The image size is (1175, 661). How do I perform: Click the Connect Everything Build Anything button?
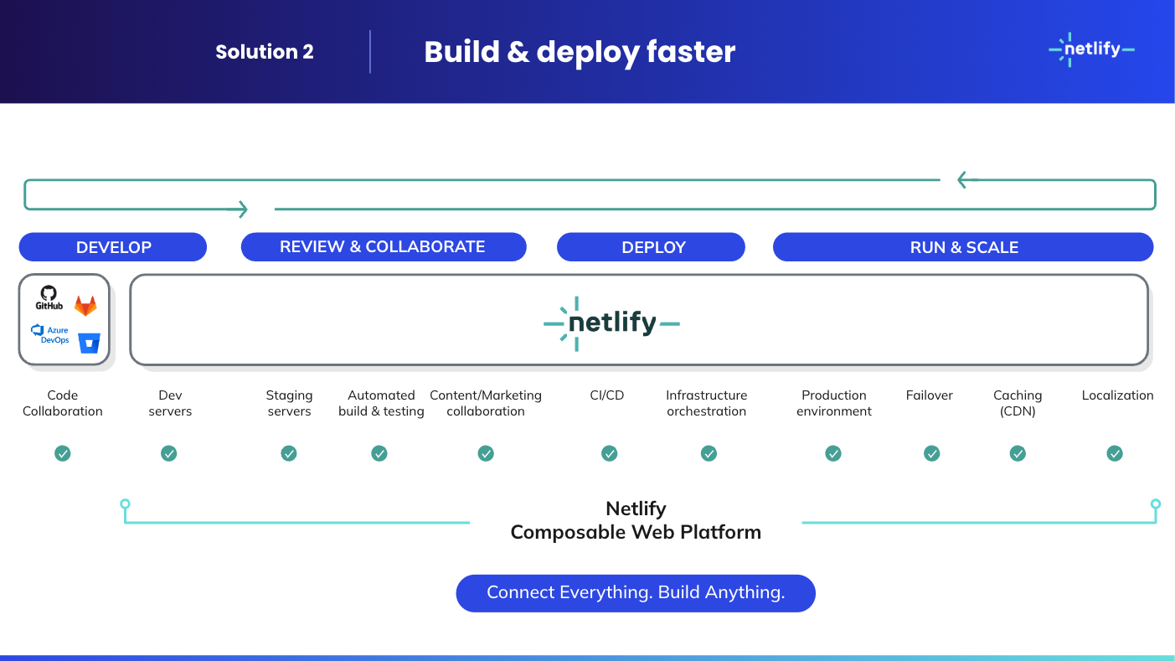635,593
